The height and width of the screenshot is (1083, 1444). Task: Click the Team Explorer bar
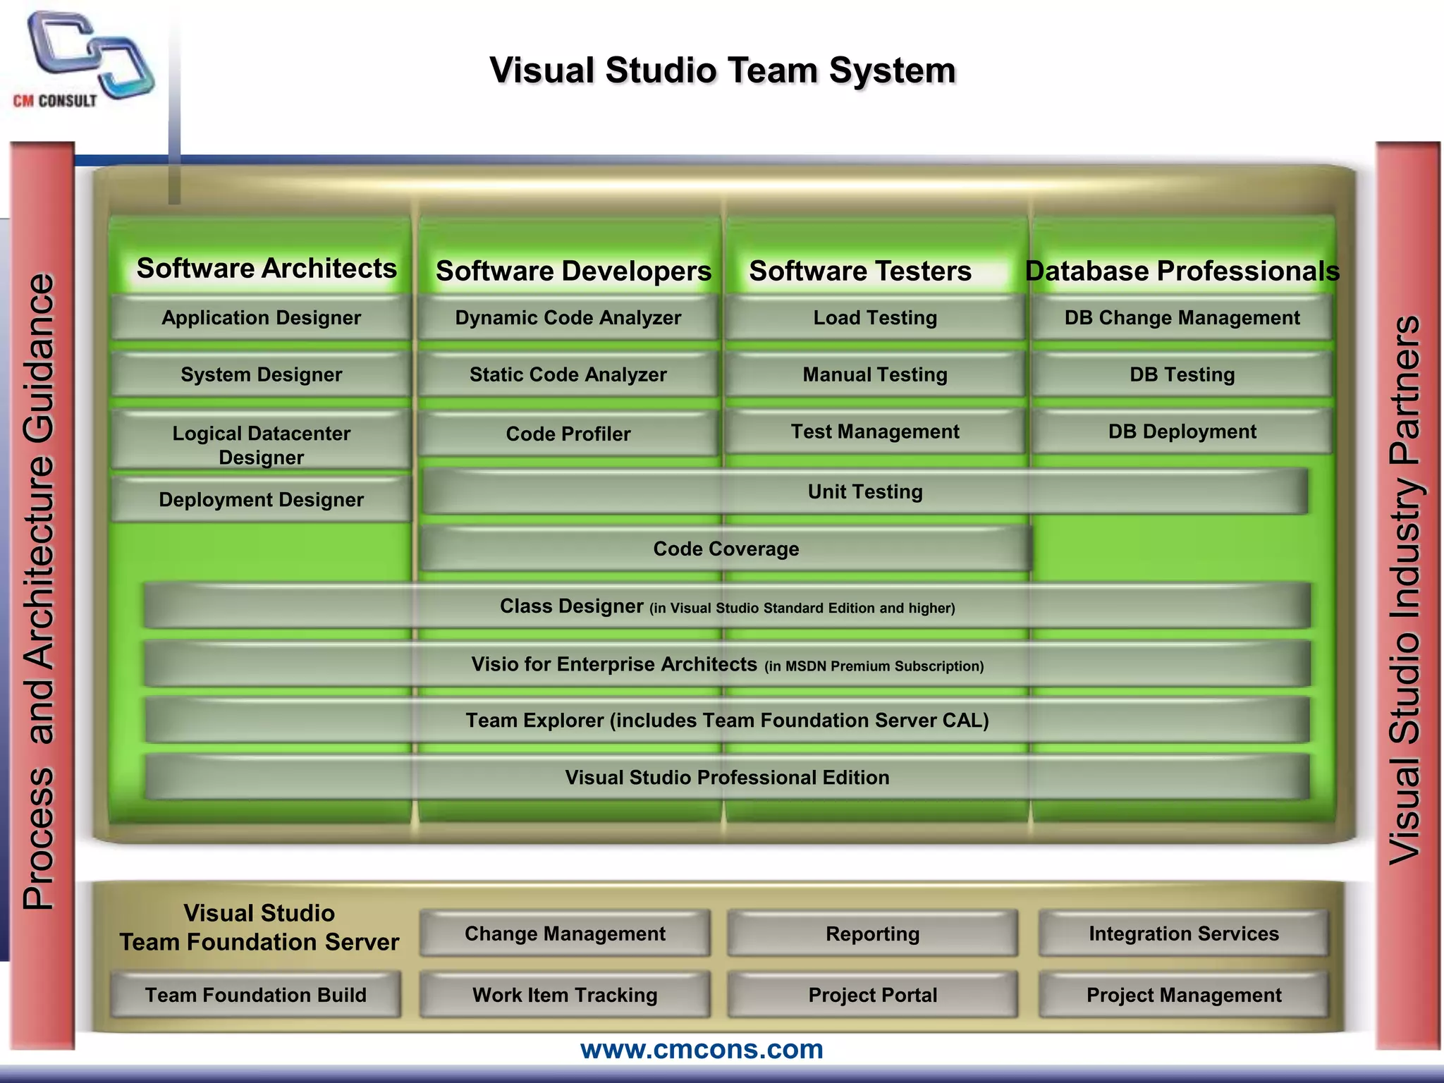coord(727,721)
